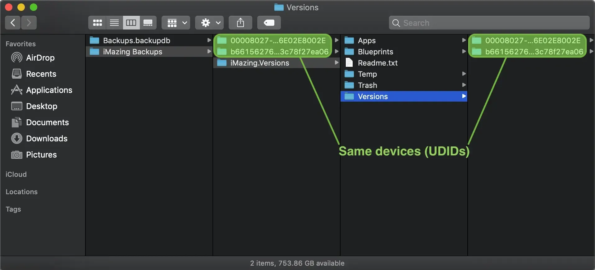Expand the iMazing Backups disclosure arrow
Screen dimensions: 595x270
coord(209,51)
